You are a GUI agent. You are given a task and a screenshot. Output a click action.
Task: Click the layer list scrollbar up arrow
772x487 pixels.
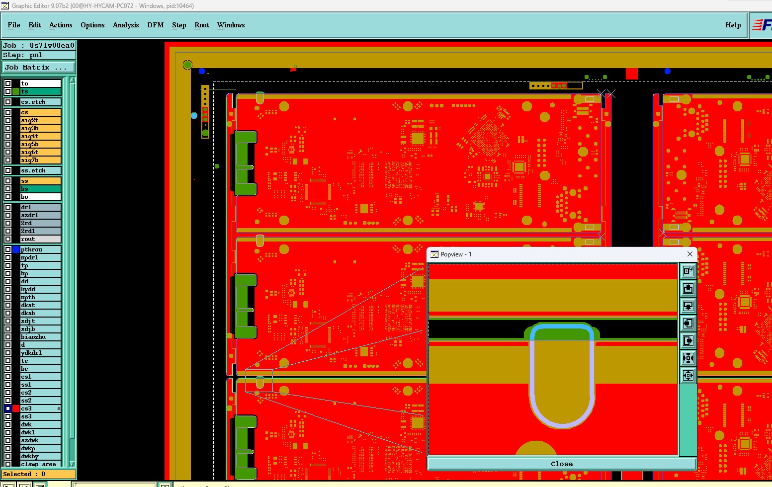tap(72, 80)
